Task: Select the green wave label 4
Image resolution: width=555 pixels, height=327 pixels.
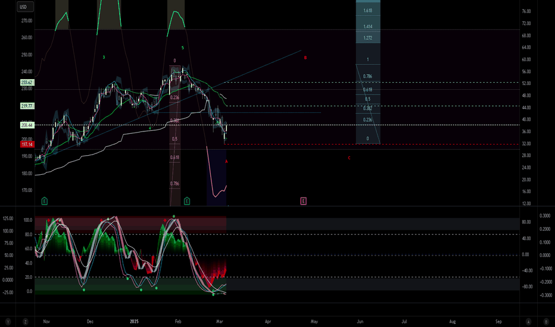Action: (149, 128)
